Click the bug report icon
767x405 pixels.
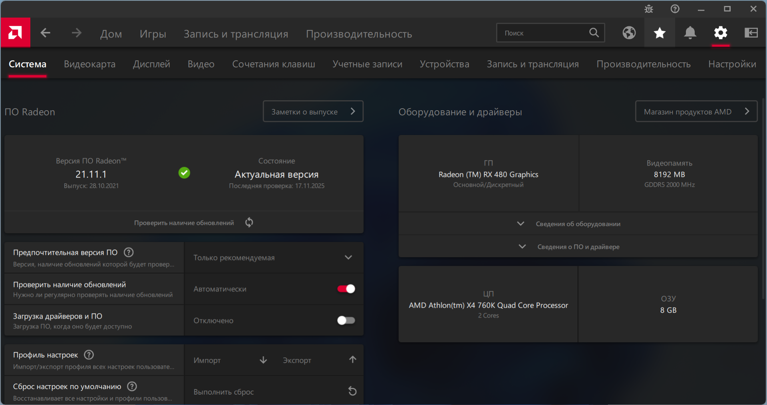(649, 9)
